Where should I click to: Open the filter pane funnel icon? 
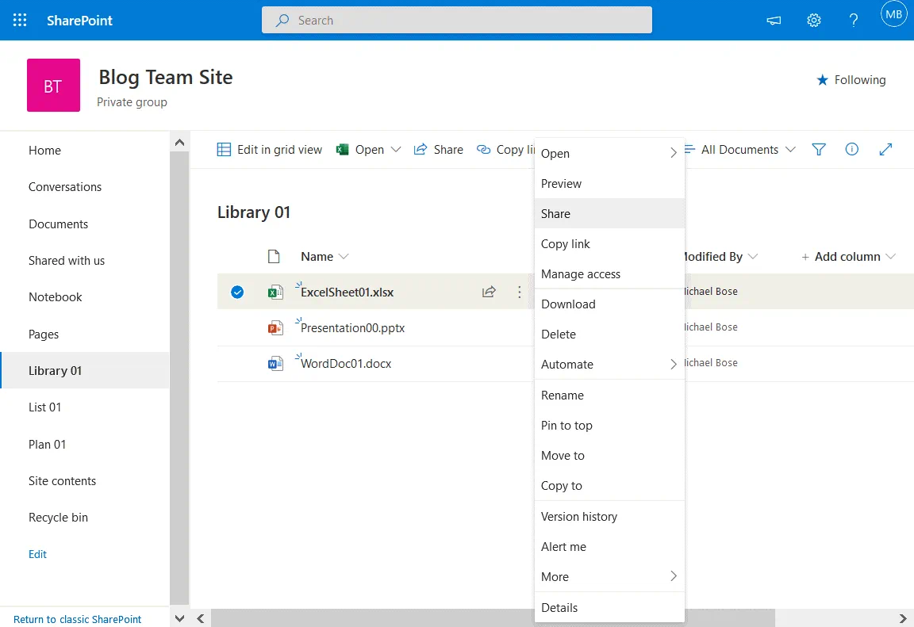tap(819, 149)
